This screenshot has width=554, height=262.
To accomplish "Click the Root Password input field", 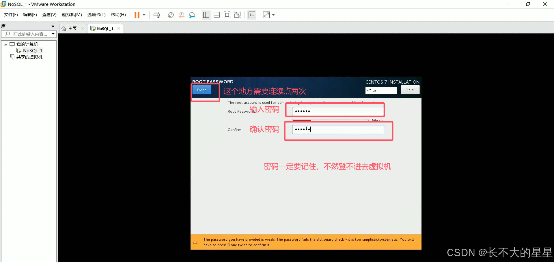I will 338,111.
